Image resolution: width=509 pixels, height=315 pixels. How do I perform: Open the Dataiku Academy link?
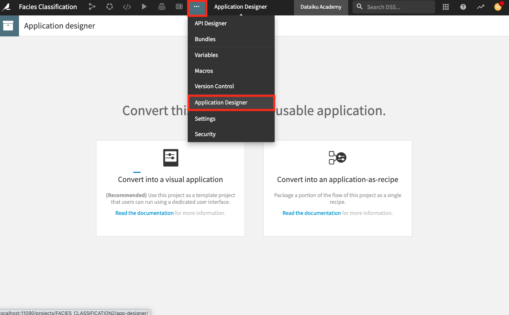[x=321, y=7]
